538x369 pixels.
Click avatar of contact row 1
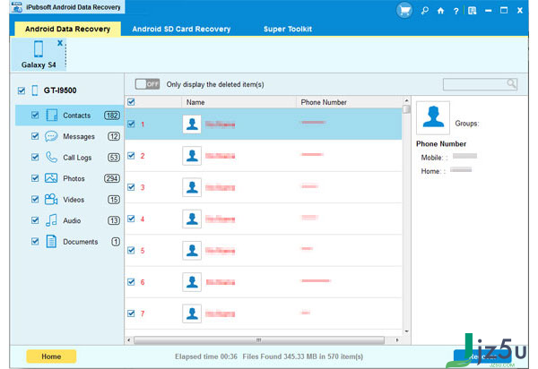click(192, 124)
